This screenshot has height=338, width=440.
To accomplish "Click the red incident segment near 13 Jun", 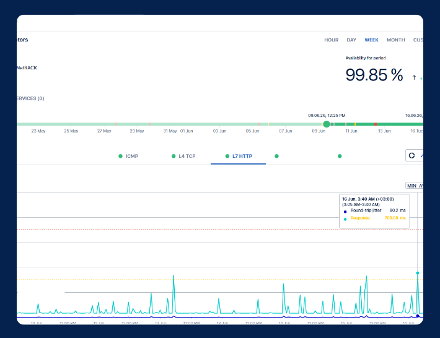I will click(376, 124).
